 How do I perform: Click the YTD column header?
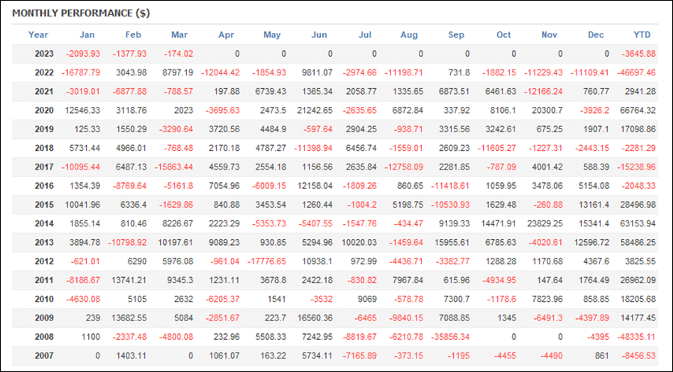tap(642, 35)
